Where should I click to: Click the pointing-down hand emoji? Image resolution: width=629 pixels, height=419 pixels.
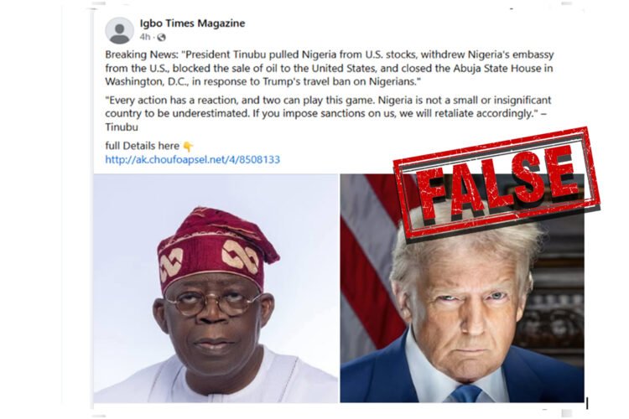tap(188, 146)
